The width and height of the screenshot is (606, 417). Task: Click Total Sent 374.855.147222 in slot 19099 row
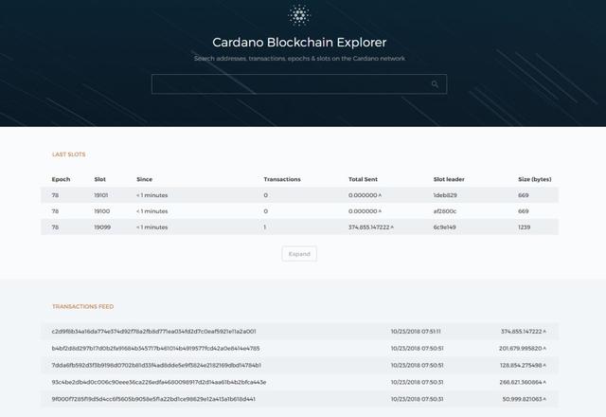[370, 227]
